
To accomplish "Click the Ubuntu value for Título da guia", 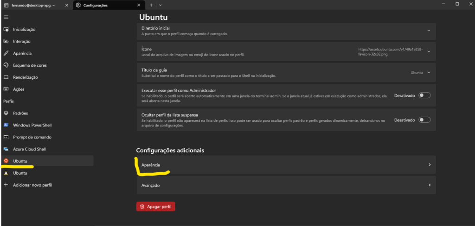I will [x=417, y=73].
